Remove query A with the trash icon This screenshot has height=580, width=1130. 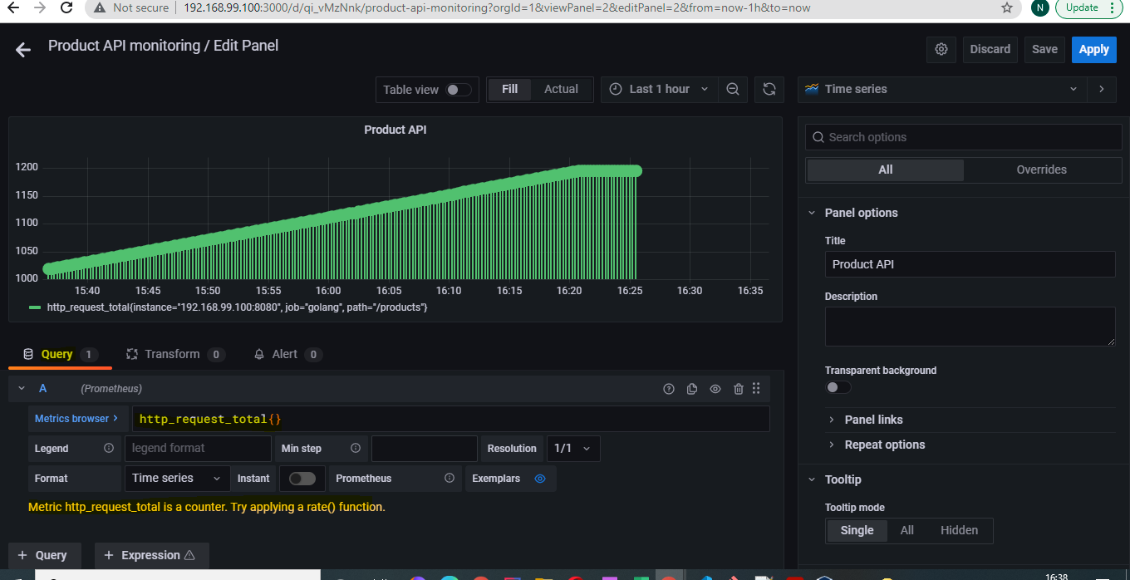pos(738,389)
